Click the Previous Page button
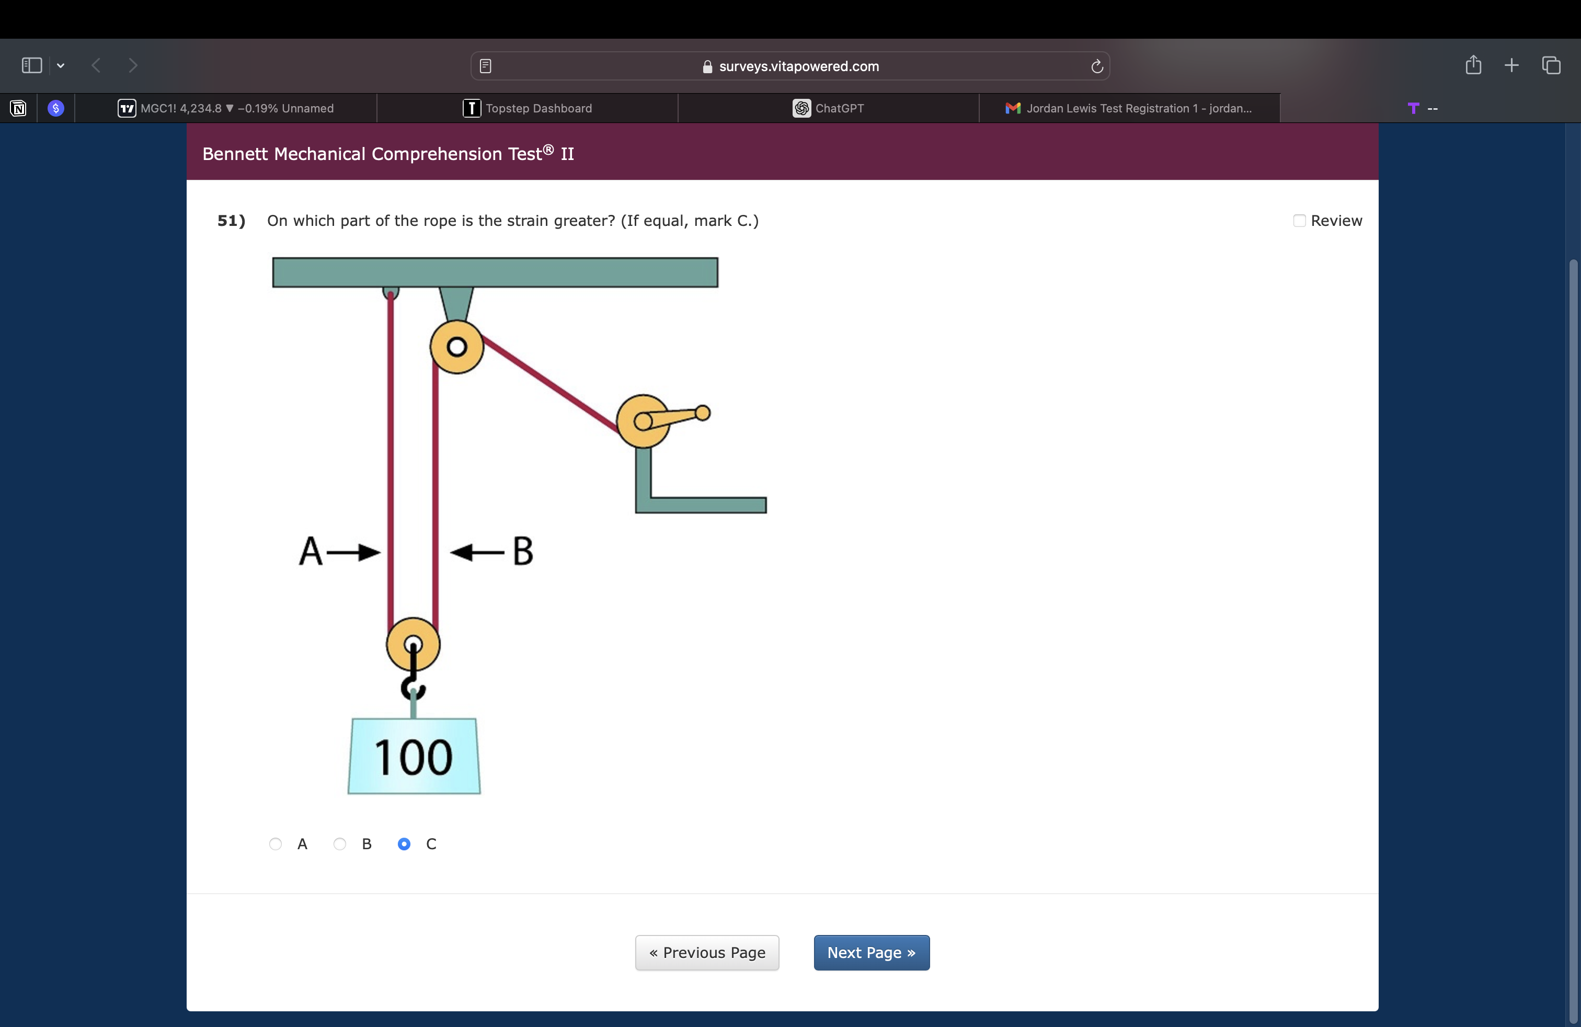The height and width of the screenshot is (1027, 1581). coord(707,953)
